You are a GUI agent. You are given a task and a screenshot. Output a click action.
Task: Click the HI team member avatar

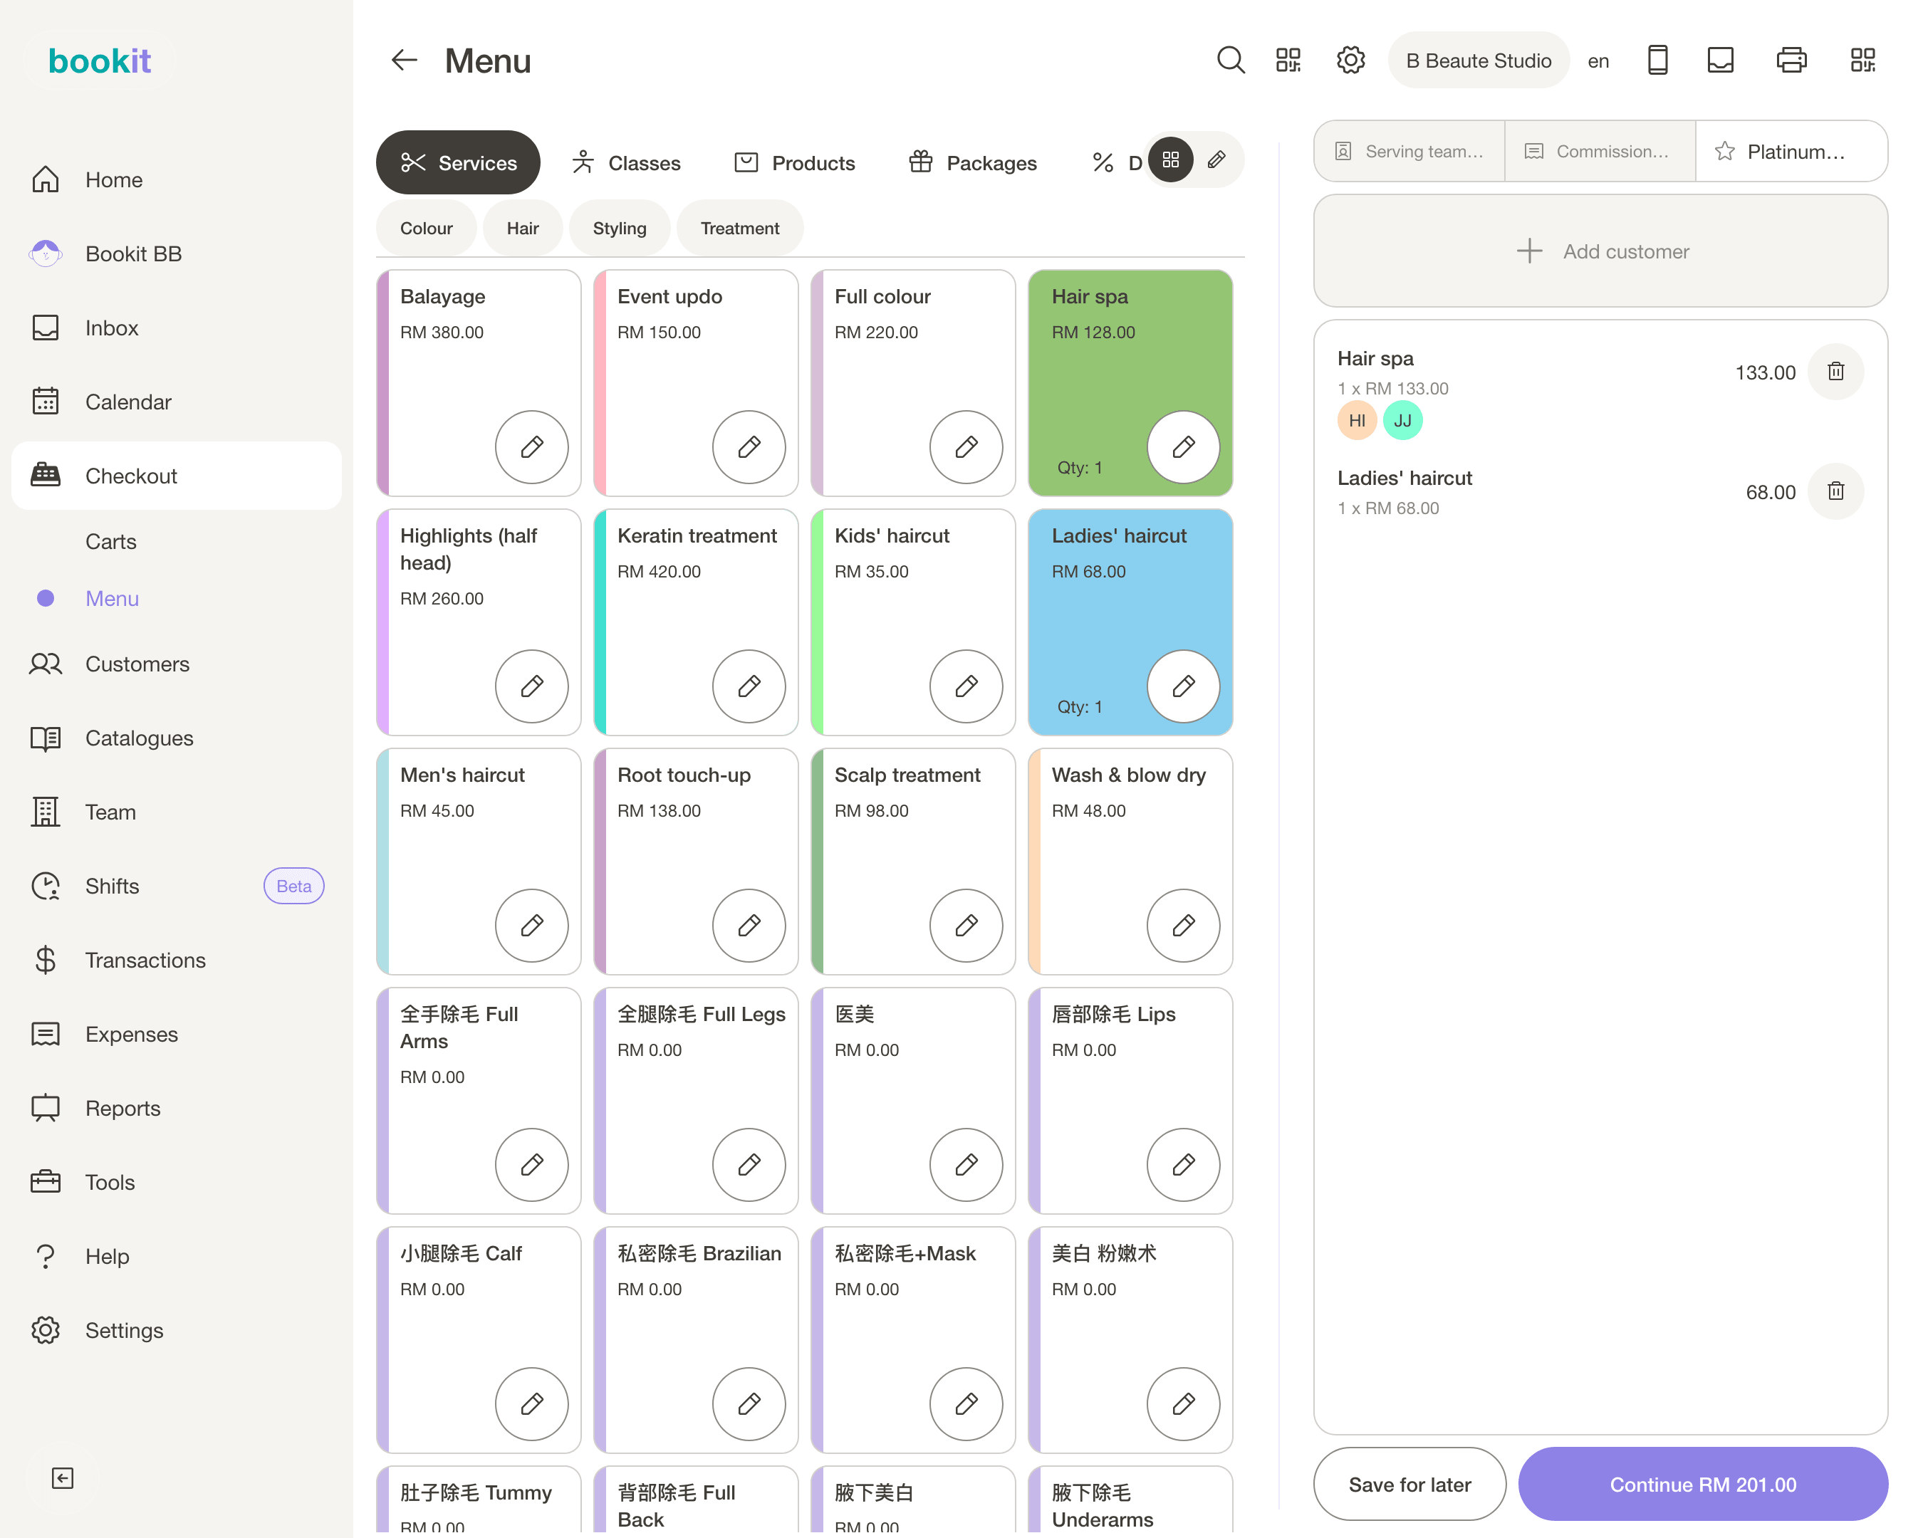1357,421
